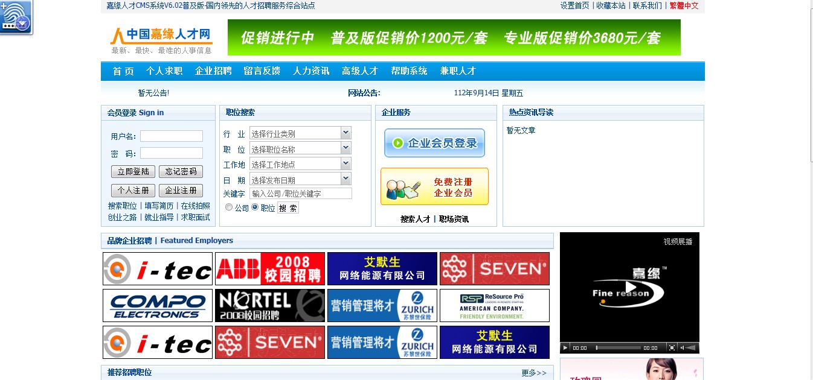Go to 首页 in the navigation bar
Image resolution: width=813 pixels, height=380 pixels.
point(123,71)
